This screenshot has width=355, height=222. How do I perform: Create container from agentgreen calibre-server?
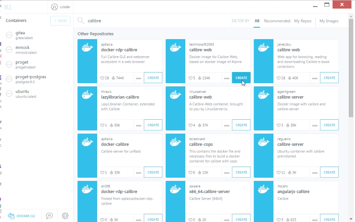coord(329,125)
